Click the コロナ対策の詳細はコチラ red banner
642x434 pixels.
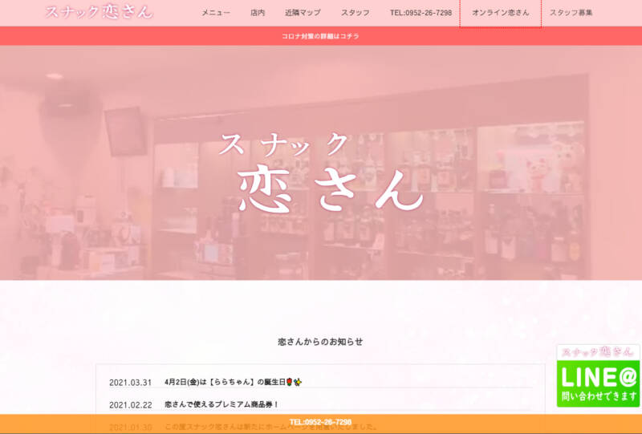[x=321, y=36]
